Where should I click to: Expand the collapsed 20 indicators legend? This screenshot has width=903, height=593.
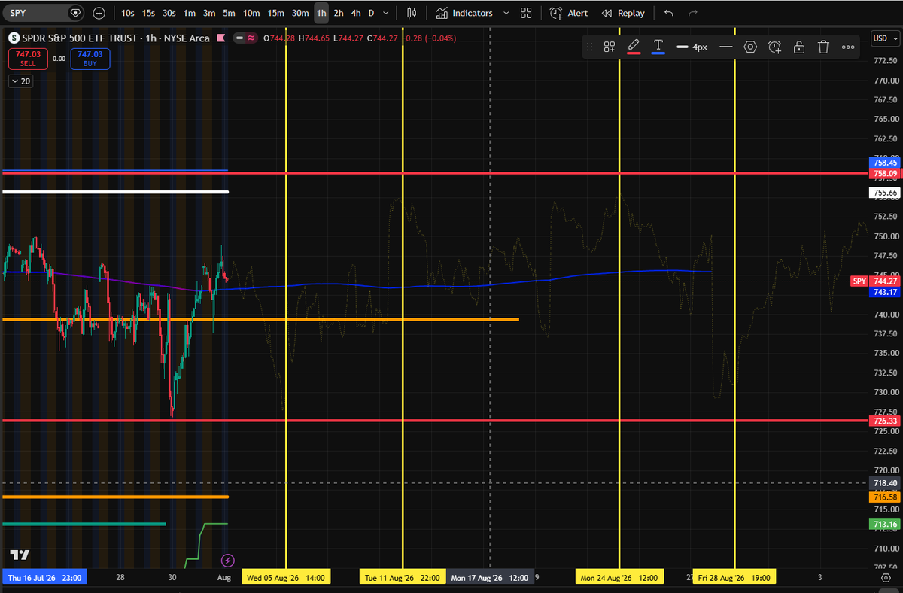pos(20,81)
